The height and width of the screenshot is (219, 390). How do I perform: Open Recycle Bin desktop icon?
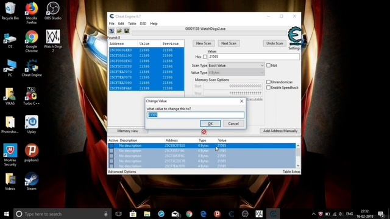tap(10, 11)
